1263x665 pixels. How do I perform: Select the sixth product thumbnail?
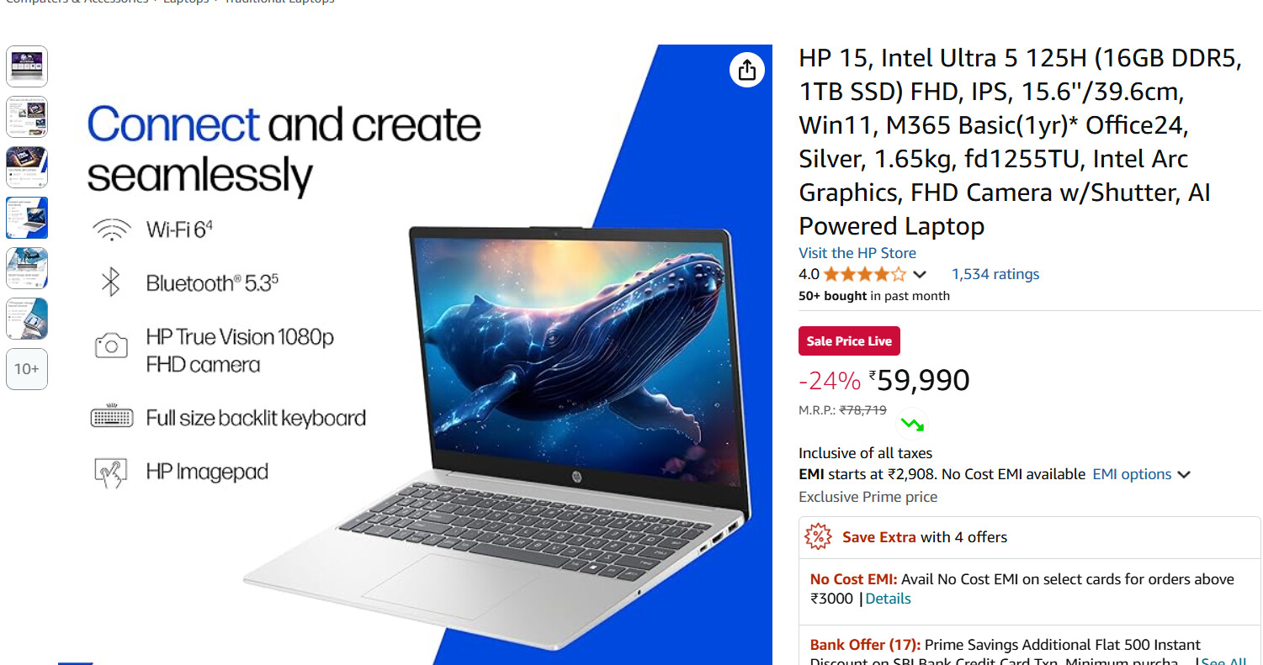click(x=27, y=319)
